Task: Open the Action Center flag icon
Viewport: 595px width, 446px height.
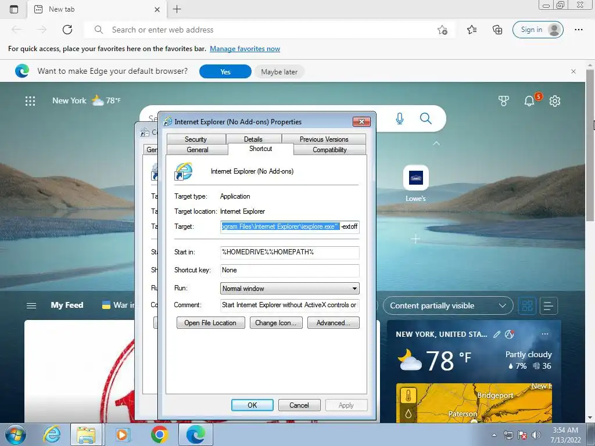Action: pos(522,435)
